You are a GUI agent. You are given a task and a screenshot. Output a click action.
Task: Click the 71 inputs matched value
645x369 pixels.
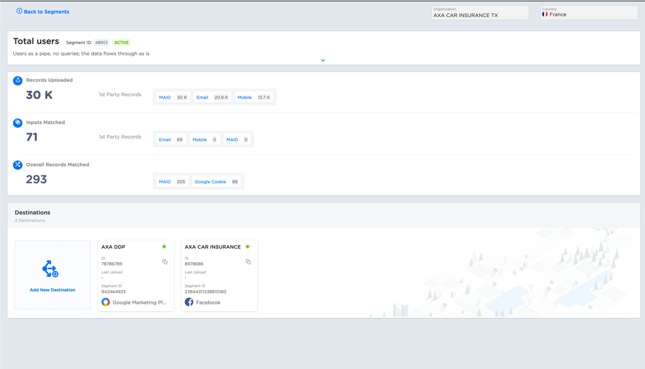click(32, 137)
